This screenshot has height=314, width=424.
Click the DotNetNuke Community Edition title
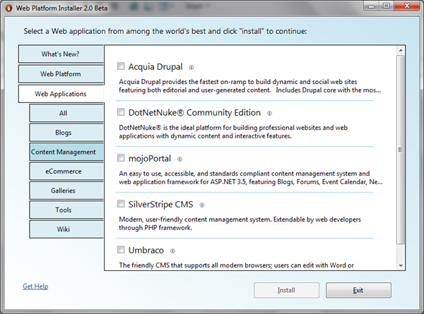pyautogui.click(x=194, y=113)
